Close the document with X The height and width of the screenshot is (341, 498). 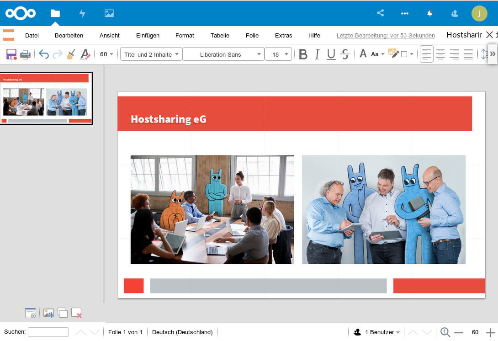click(490, 35)
